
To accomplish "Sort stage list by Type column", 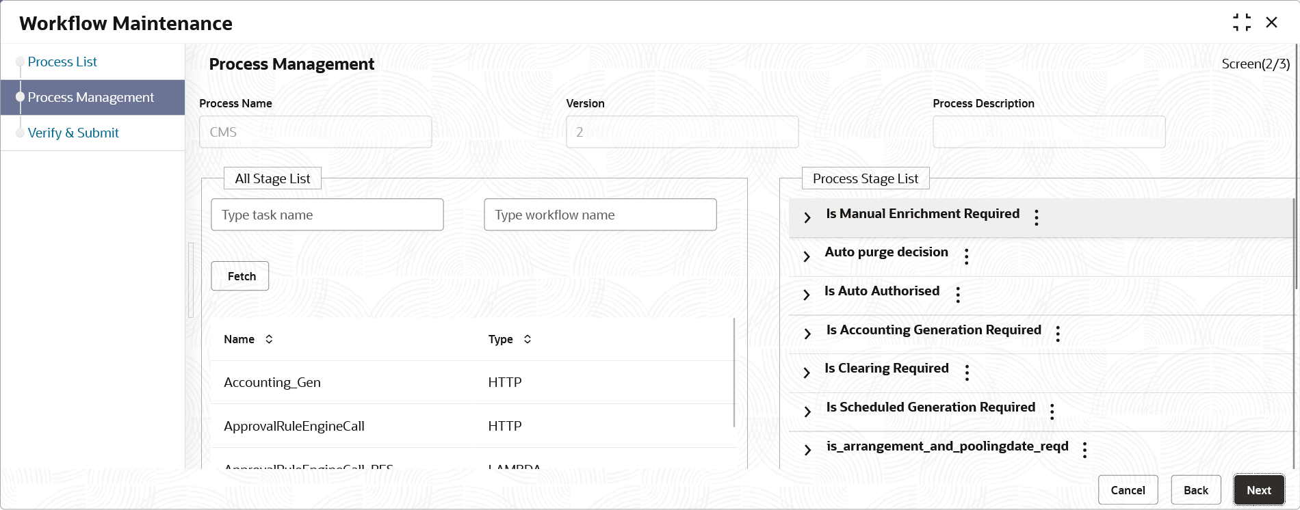I will (528, 339).
